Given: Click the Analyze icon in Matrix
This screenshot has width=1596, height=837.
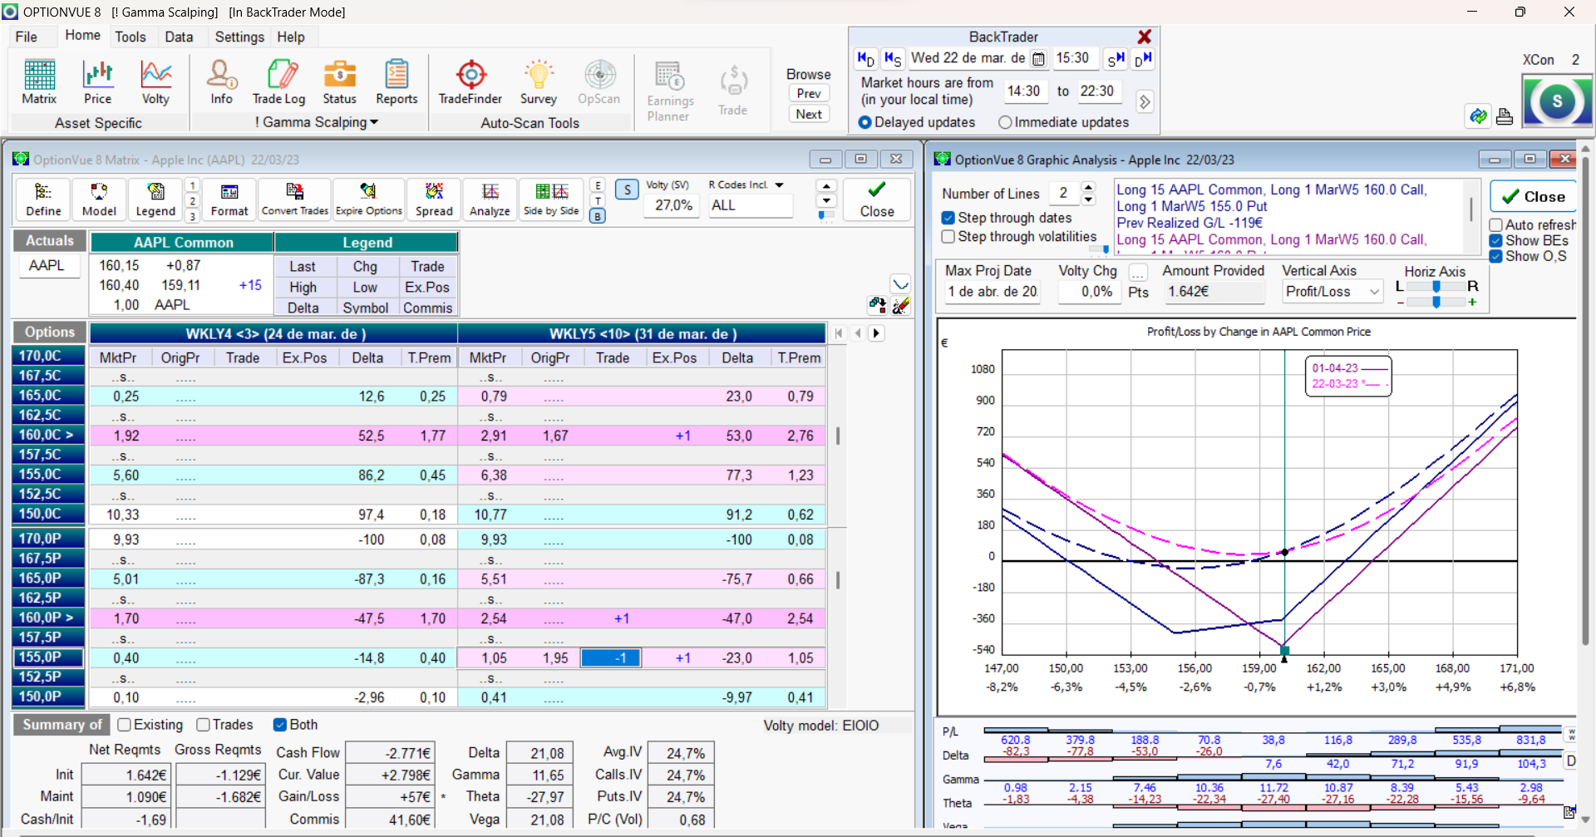Looking at the screenshot, I should tap(490, 200).
